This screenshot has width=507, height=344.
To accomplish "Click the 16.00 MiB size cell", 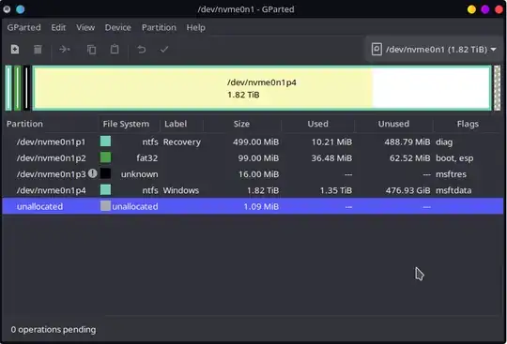I will click(x=258, y=174).
